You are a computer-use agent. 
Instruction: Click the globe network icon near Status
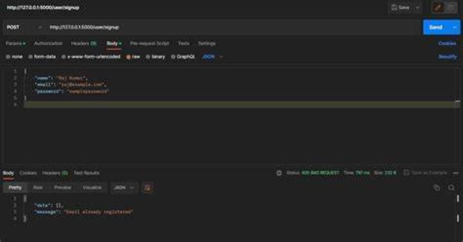pos(279,173)
